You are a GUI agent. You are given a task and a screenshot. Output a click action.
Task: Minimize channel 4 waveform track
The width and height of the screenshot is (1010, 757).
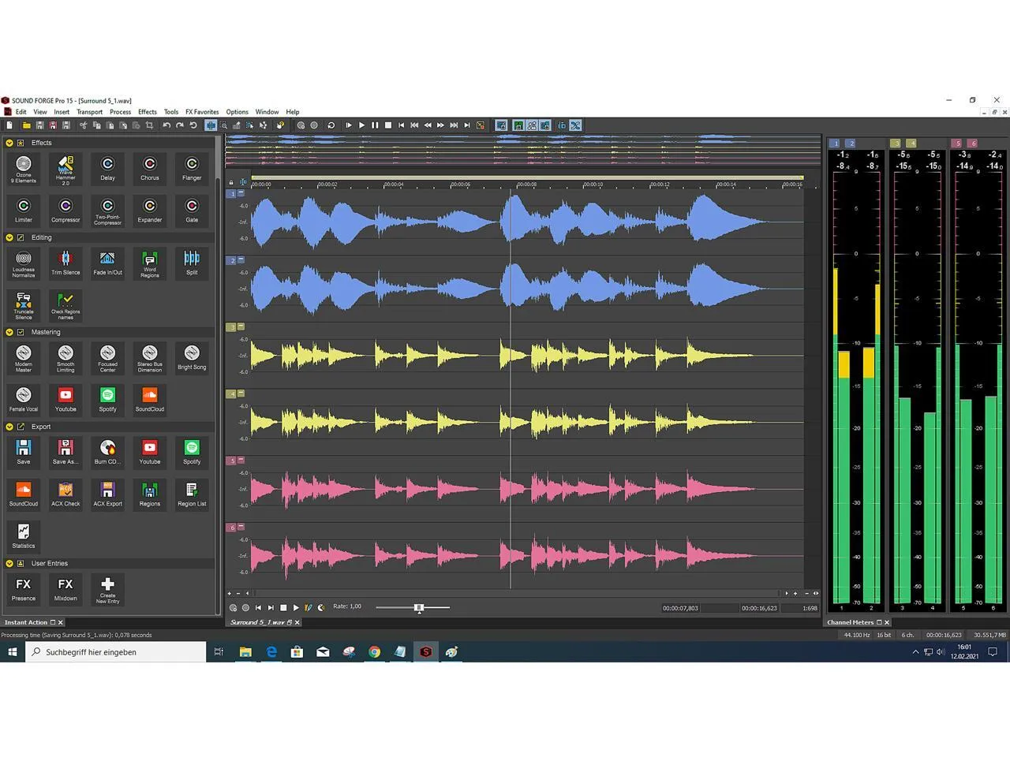(241, 393)
